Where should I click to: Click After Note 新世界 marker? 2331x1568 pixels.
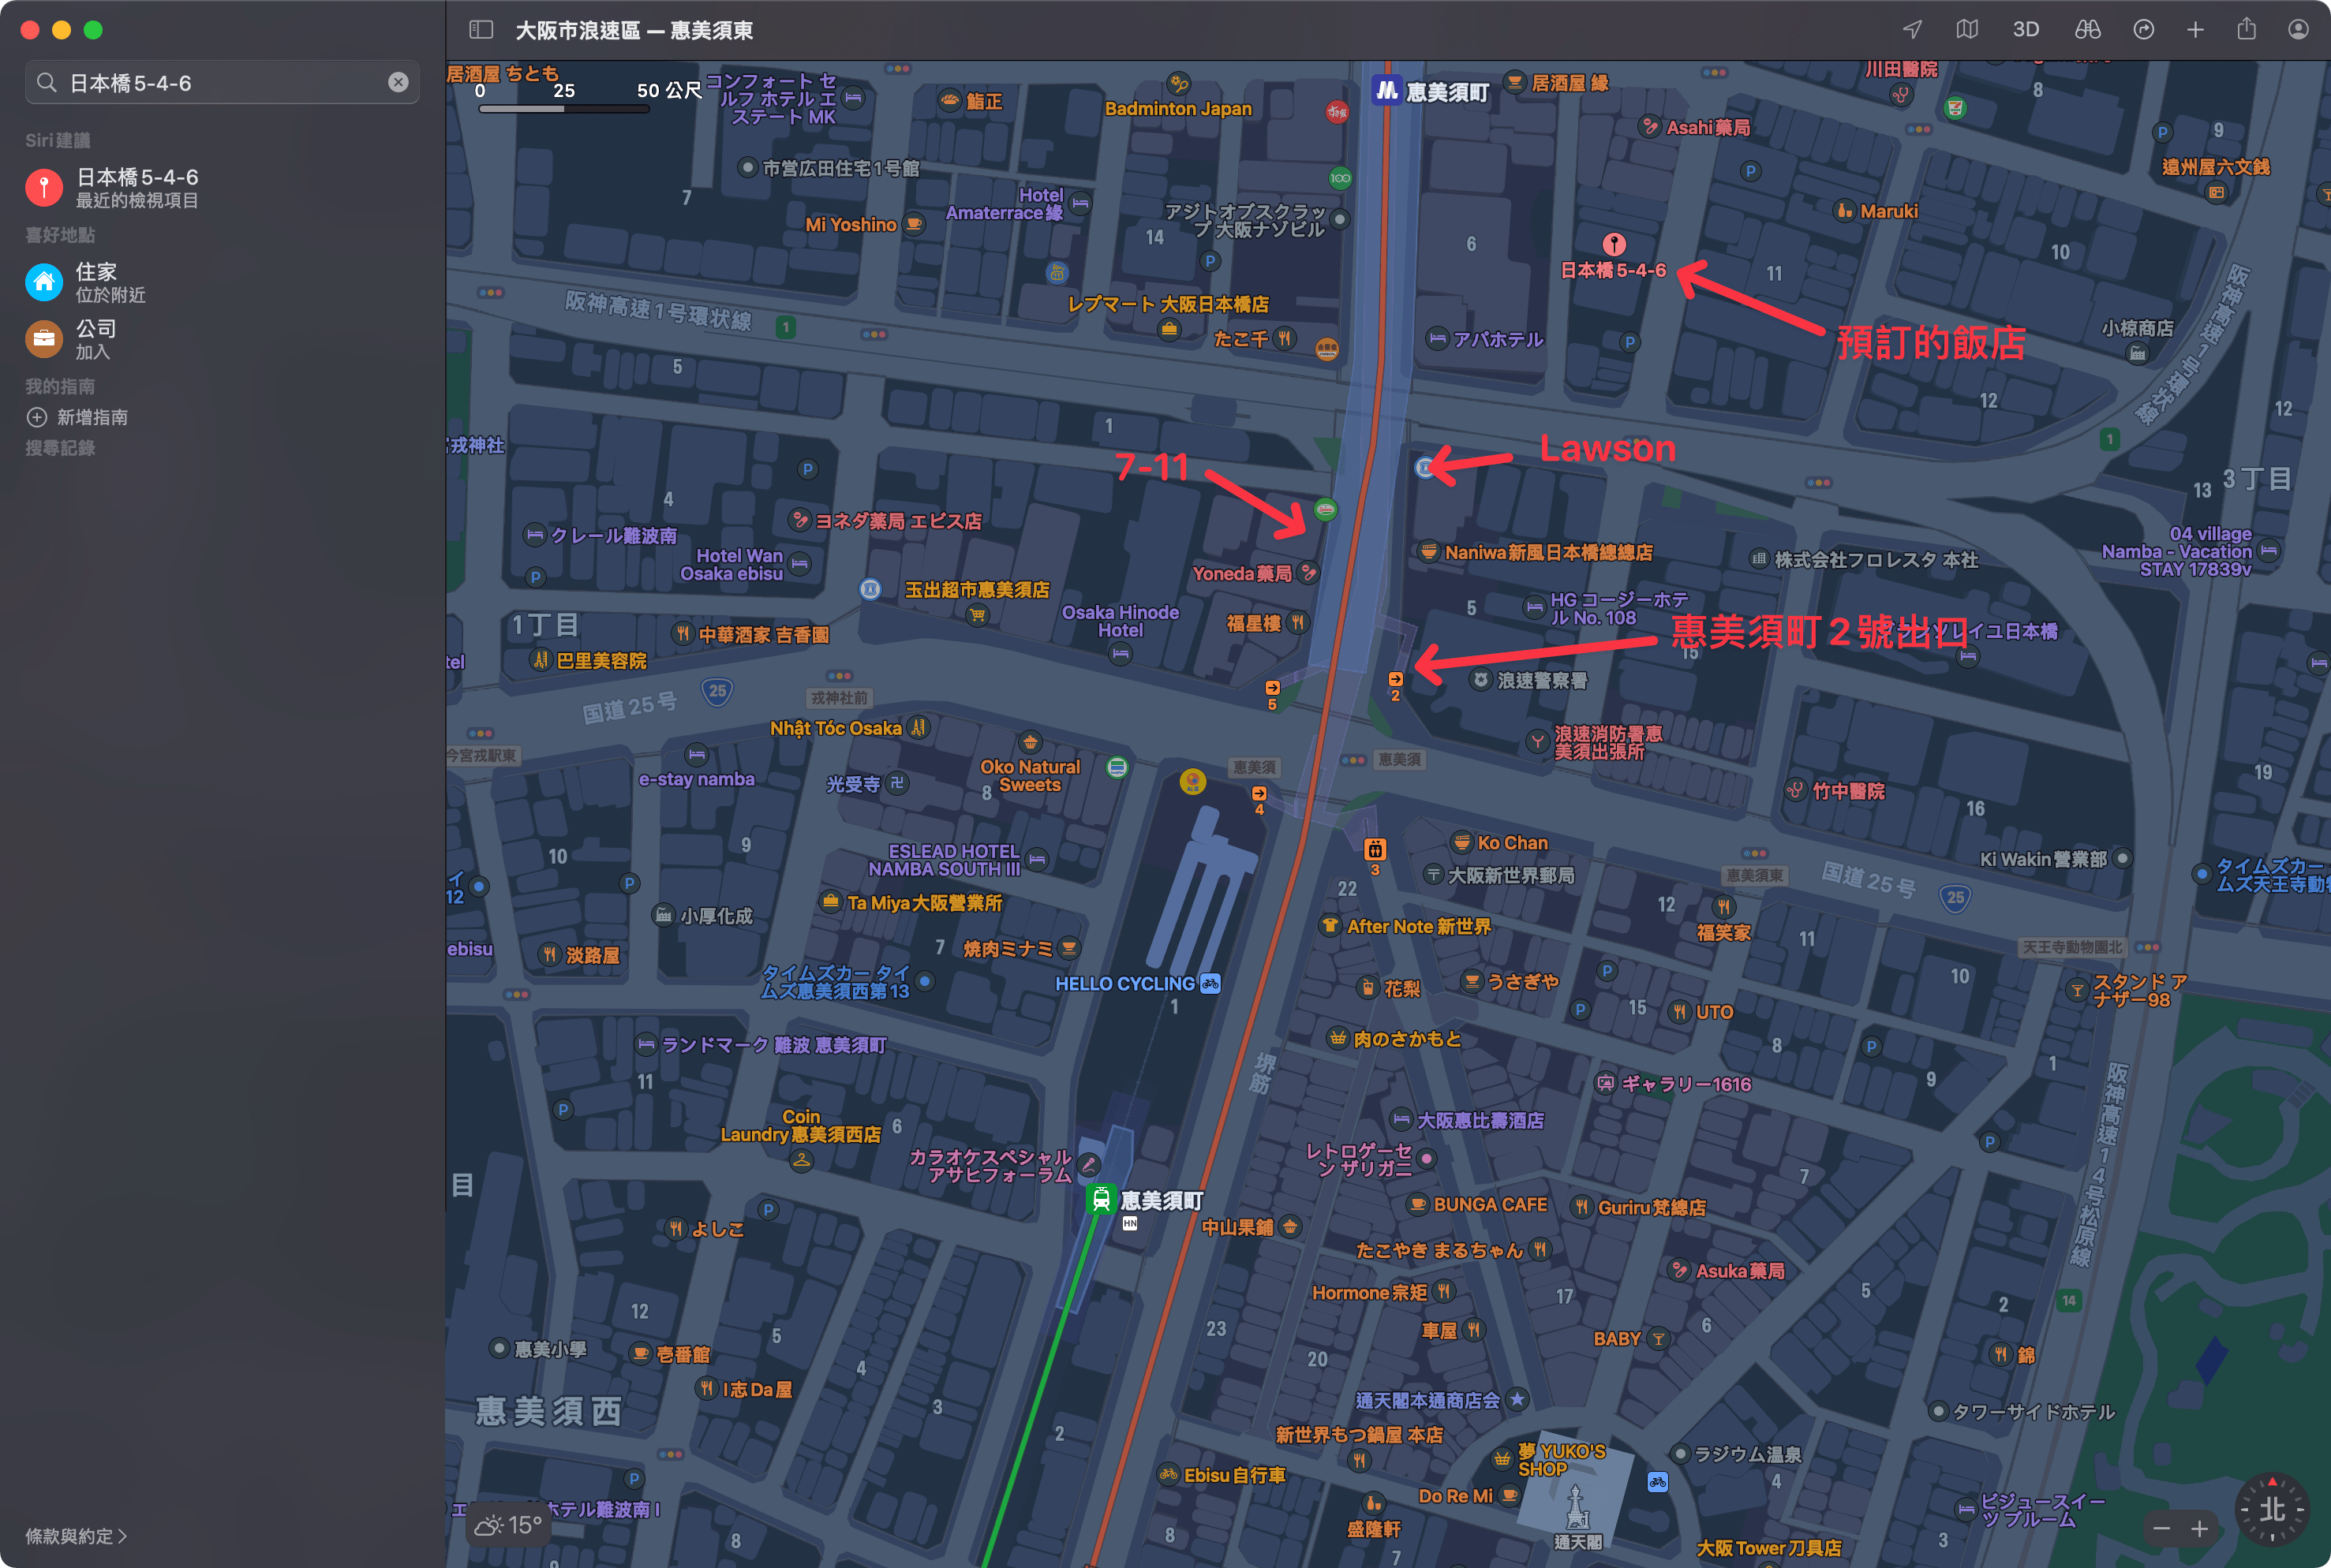[1330, 925]
